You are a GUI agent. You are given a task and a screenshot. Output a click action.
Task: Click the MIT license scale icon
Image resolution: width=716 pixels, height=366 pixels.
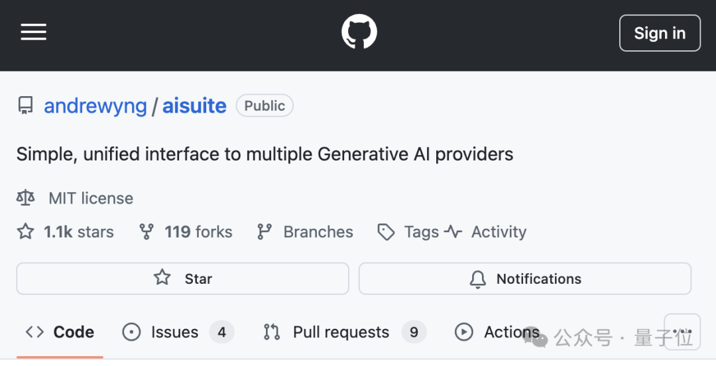tap(26, 198)
